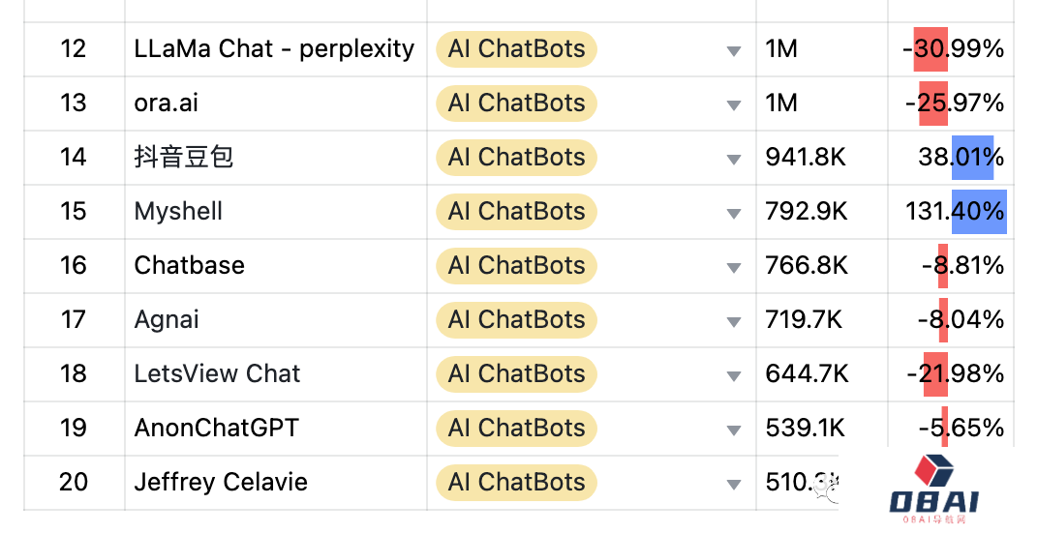
Task: Expand category dropdown arrow for 抖音豆包 row
Action: coord(734,160)
